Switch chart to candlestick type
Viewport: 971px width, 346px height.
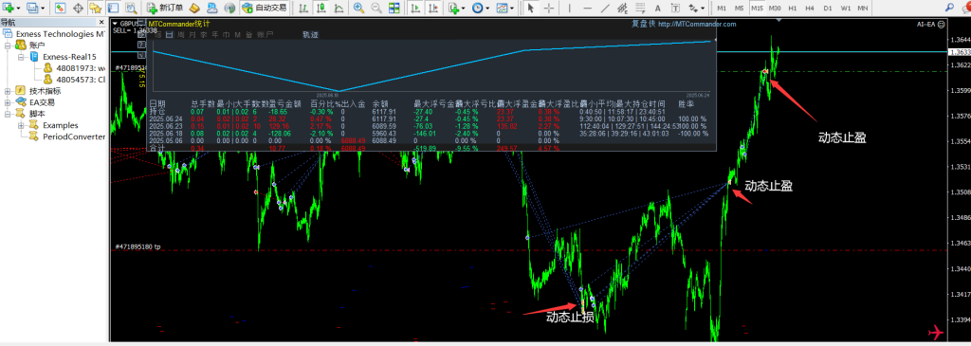(x=321, y=8)
